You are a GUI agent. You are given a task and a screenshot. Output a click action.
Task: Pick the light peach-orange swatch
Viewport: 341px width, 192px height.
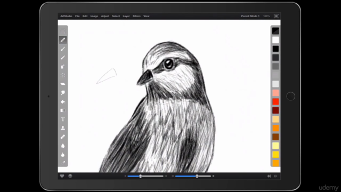[275, 119]
